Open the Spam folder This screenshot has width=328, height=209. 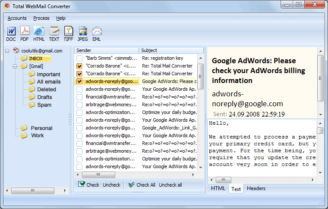[44, 105]
